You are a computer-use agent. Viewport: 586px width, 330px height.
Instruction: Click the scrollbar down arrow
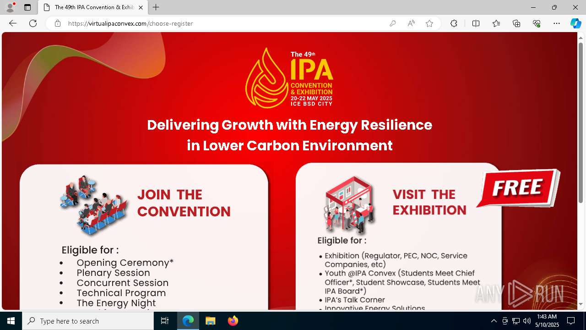[581, 304]
